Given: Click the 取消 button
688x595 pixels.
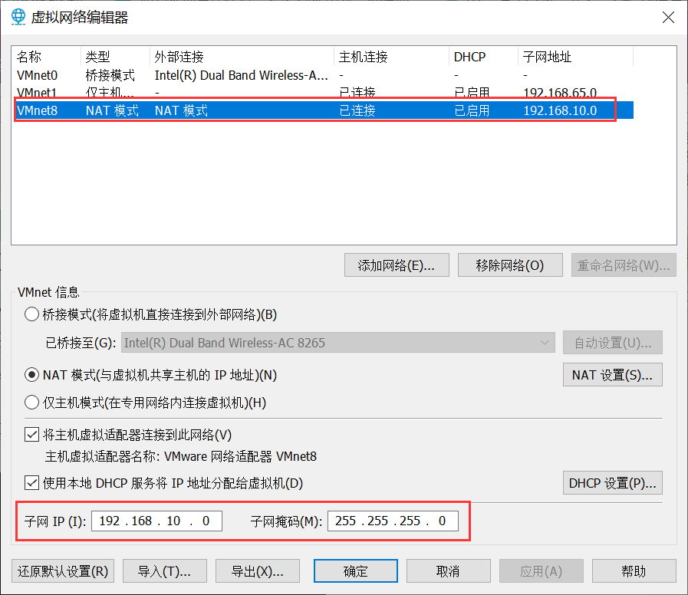Looking at the screenshot, I should coord(449,571).
